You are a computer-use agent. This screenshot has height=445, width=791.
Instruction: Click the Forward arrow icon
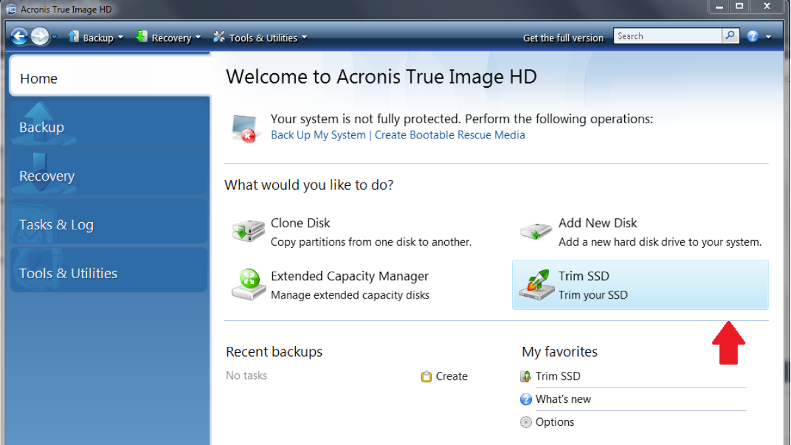[40, 36]
